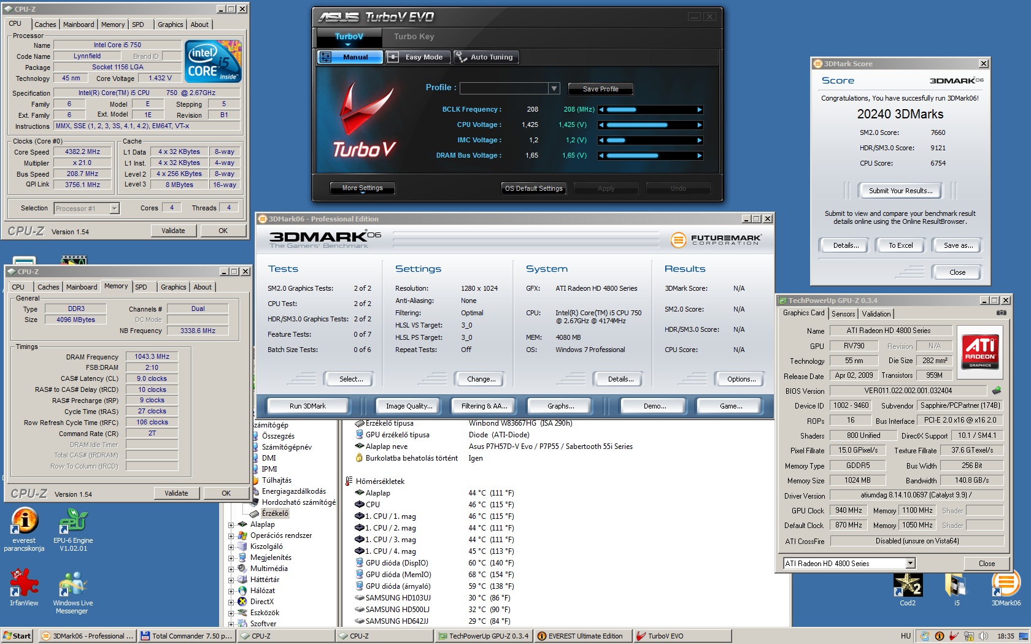Click the Futuremark logo in 3DMark06 window
1031x644 pixels.
click(716, 240)
